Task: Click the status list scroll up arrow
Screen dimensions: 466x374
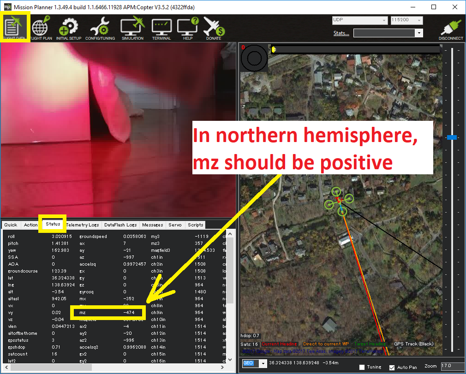Action: point(230,234)
